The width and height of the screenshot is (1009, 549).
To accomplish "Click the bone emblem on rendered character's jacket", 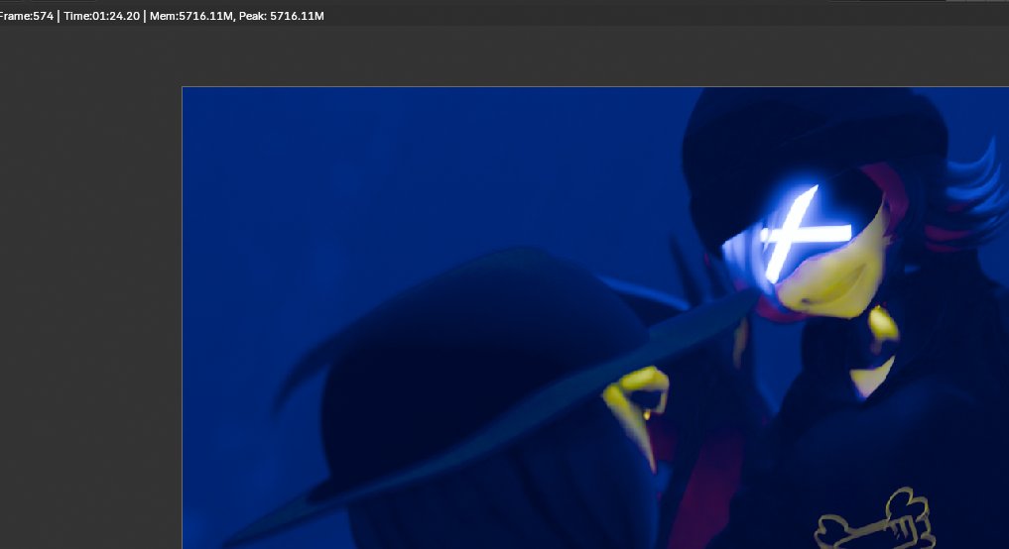I will [x=875, y=520].
